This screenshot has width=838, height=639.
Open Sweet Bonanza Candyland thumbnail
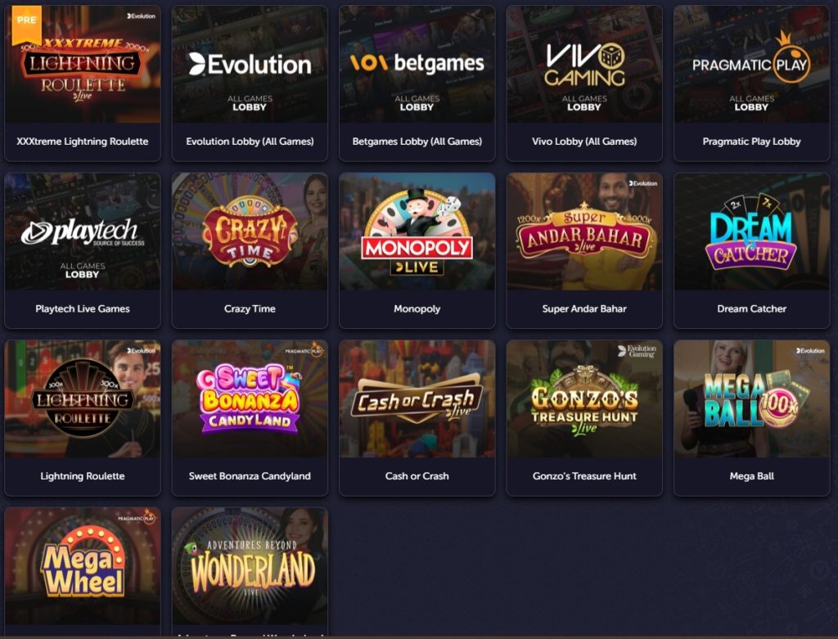pos(250,398)
